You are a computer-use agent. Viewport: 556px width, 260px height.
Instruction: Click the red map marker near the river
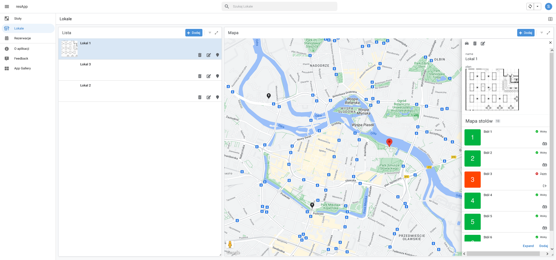click(389, 142)
